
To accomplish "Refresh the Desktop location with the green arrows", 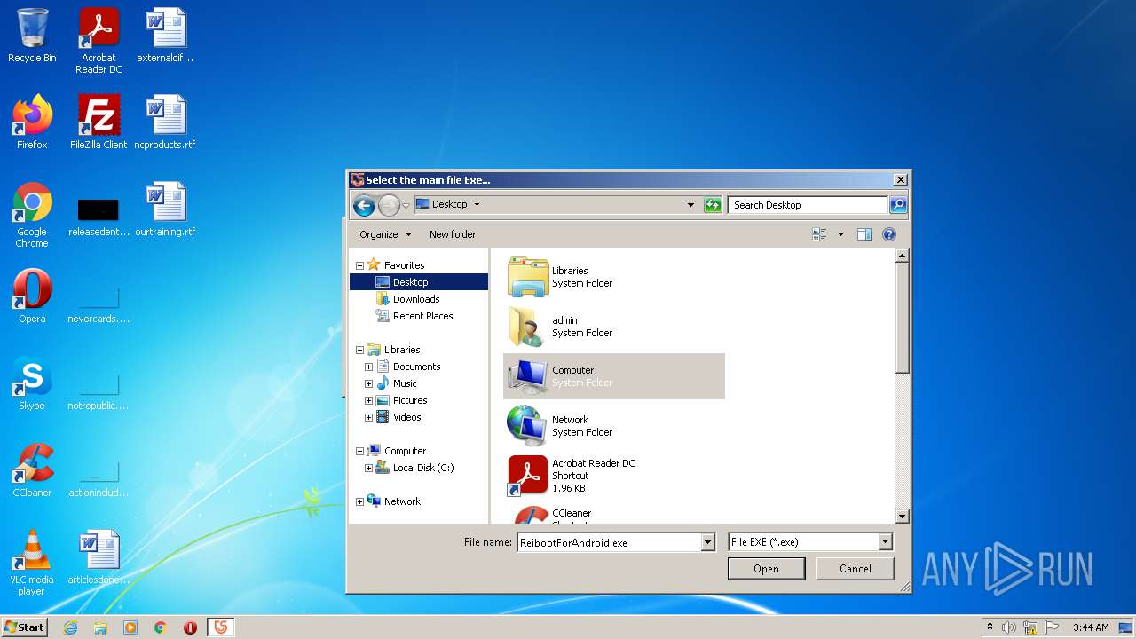I will 713,205.
